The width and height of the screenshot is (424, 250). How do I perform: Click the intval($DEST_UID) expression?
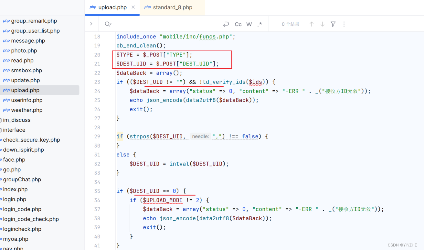(x=197, y=164)
